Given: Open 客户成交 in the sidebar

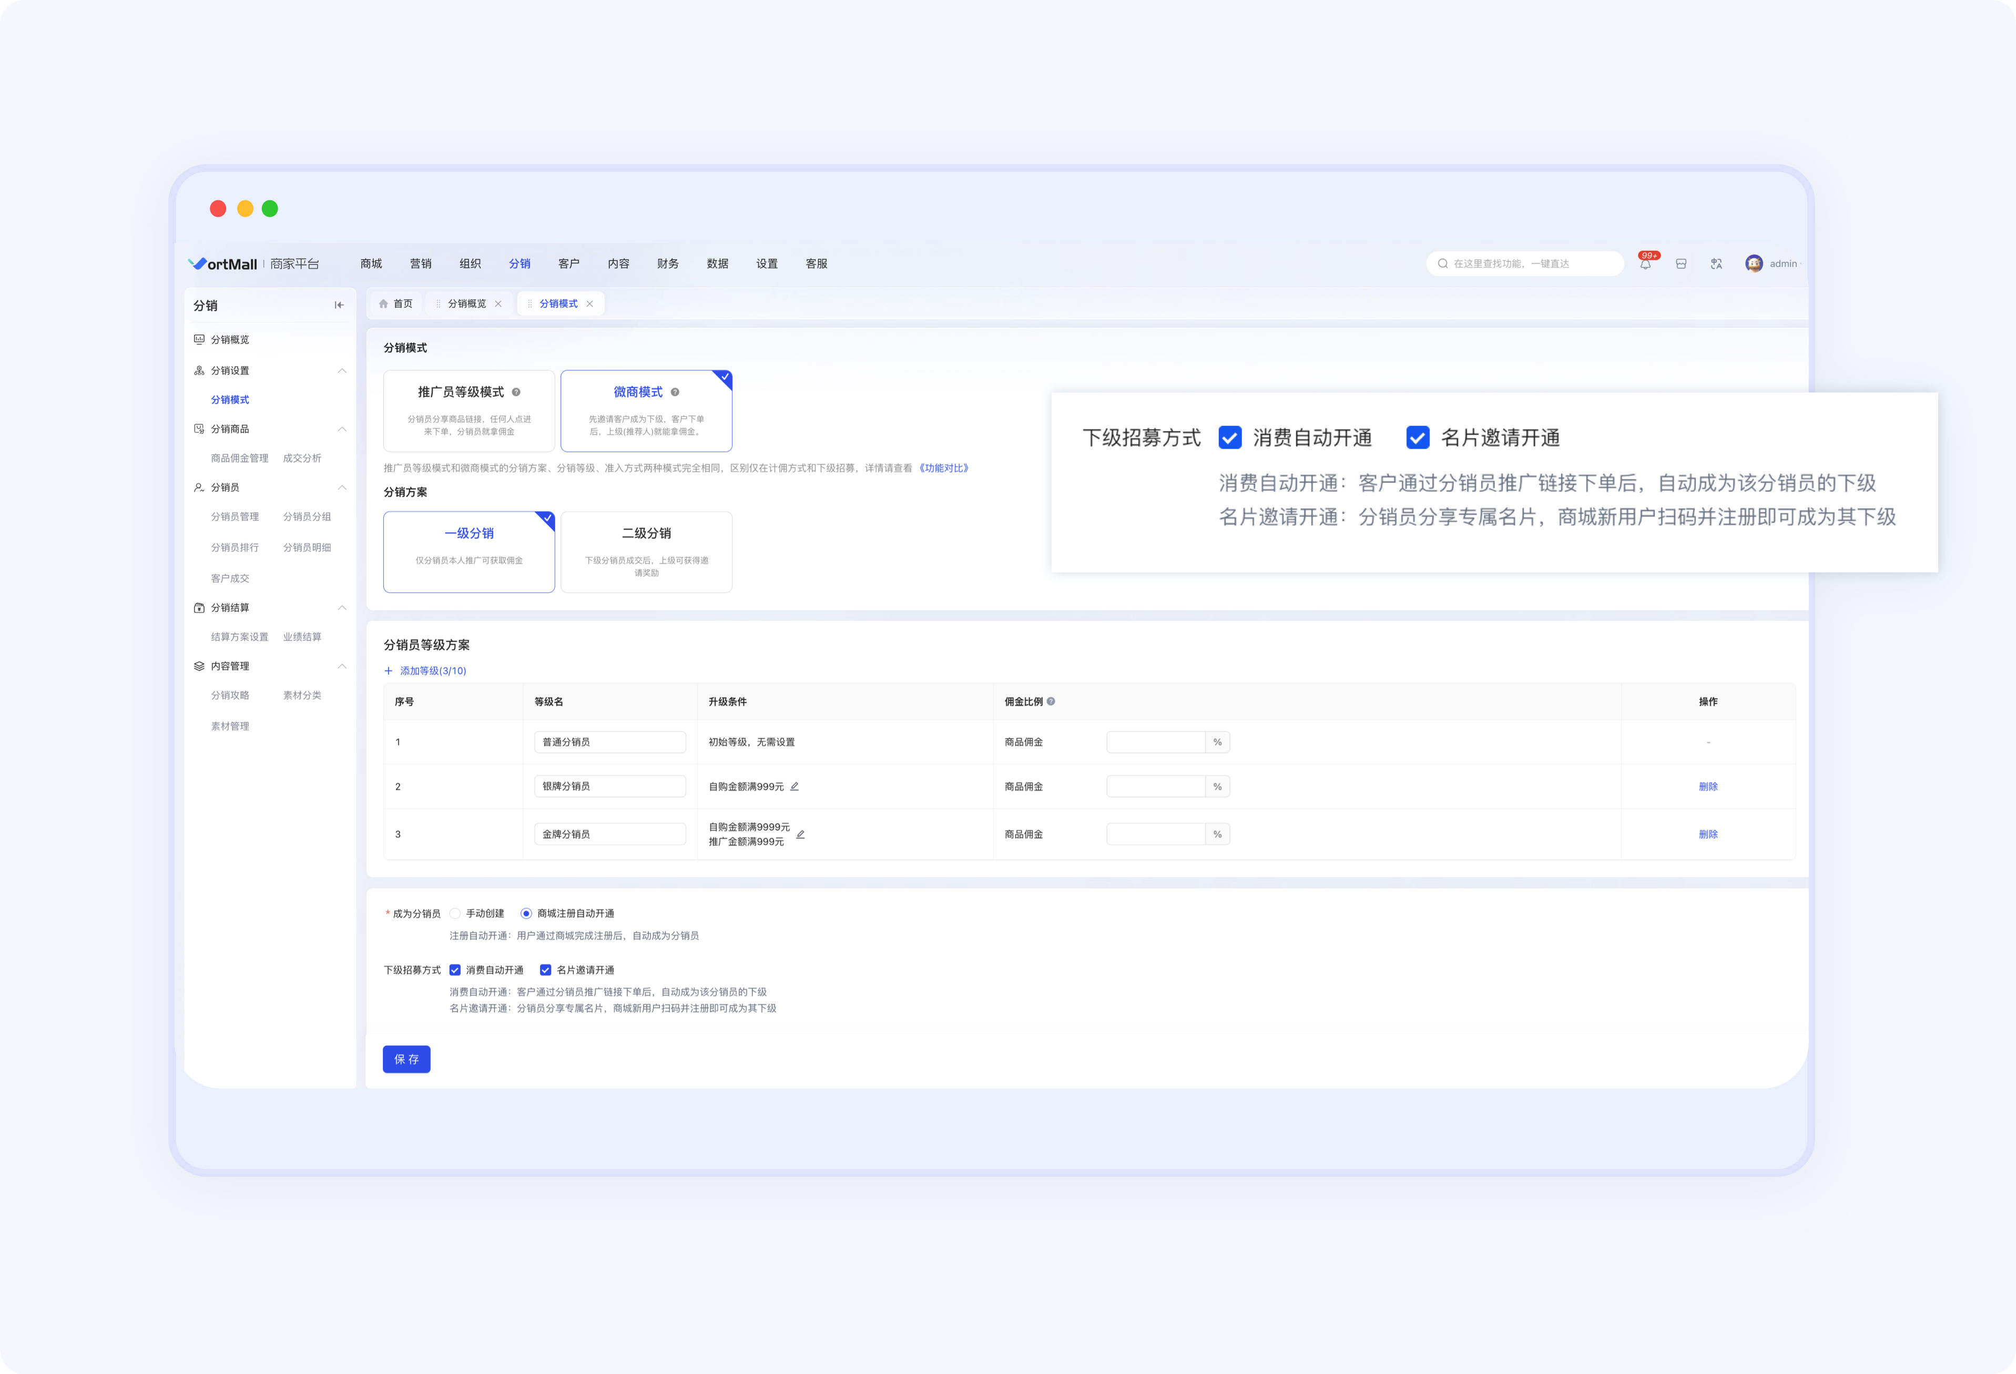Looking at the screenshot, I should tap(230, 578).
